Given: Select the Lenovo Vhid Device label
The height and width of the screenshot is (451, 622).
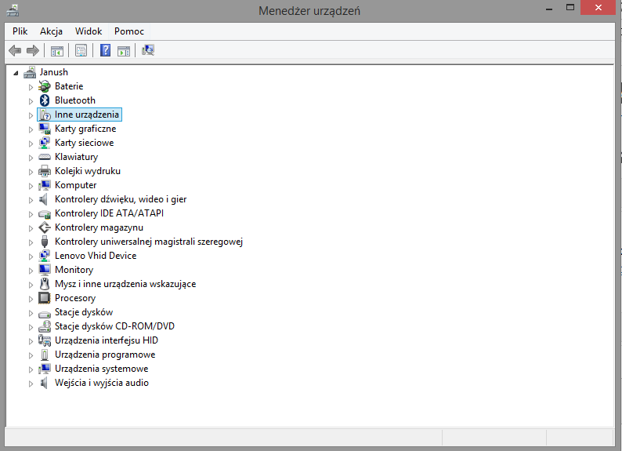Looking at the screenshot, I should (x=96, y=256).
